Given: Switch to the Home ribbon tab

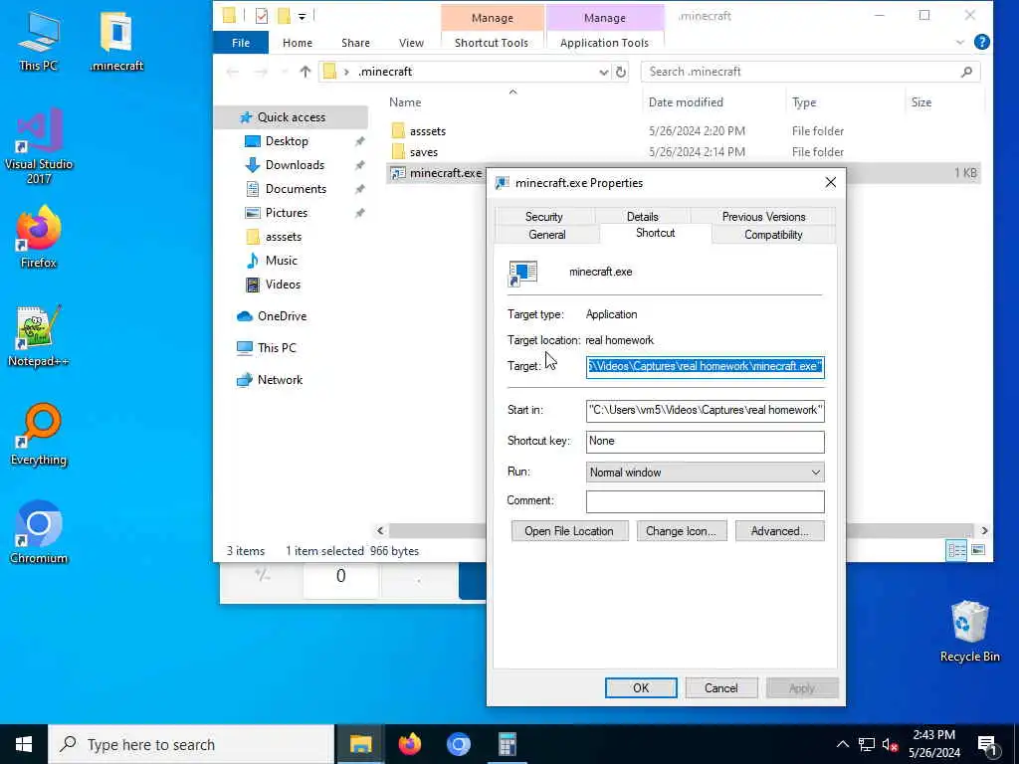Looking at the screenshot, I should pos(297,43).
